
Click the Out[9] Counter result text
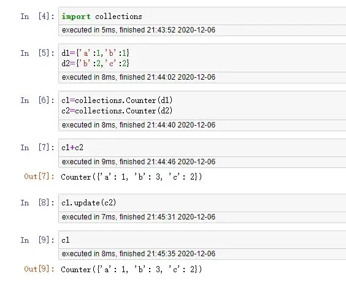(x=131, y=269)
